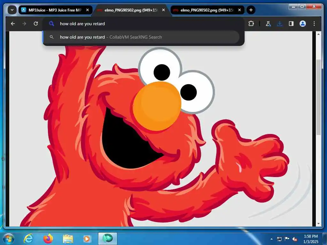Click the address bar search text
The image size is (327, 245).
pyautogui.click(x=82, y=24)
